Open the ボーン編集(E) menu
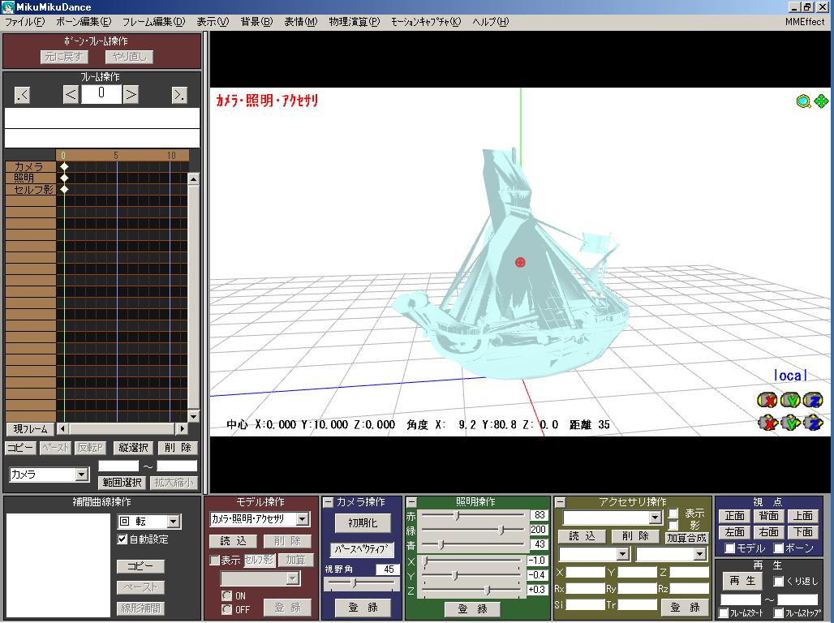The image size is (834, 623). [84, 22]
